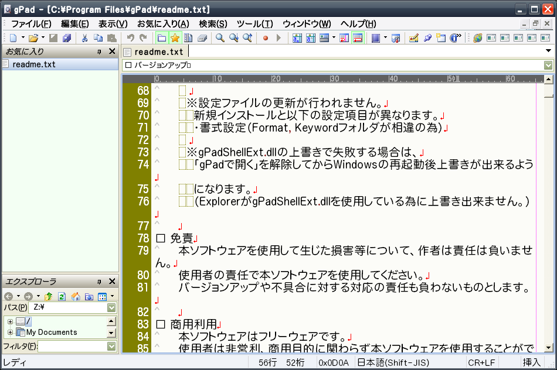Click into the フィルタ(F) input field
Screen dimensions: 557x370
pyautogui.click(x=72, y=346)
